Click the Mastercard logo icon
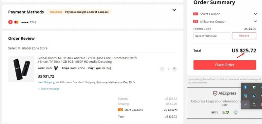The width and height of the screenshot is (262, 124). click(x=16, y=22)
